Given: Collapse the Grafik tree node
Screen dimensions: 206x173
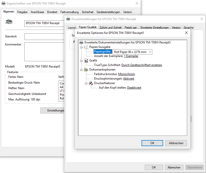Looking at the screenshot, I should (82, 61).
